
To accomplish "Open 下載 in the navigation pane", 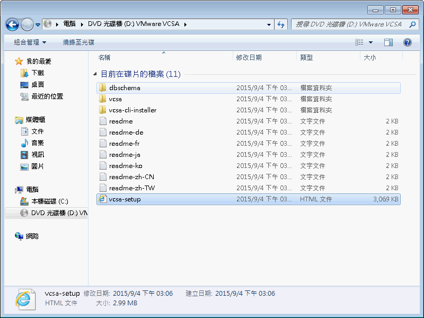I will tap(38, 73).
